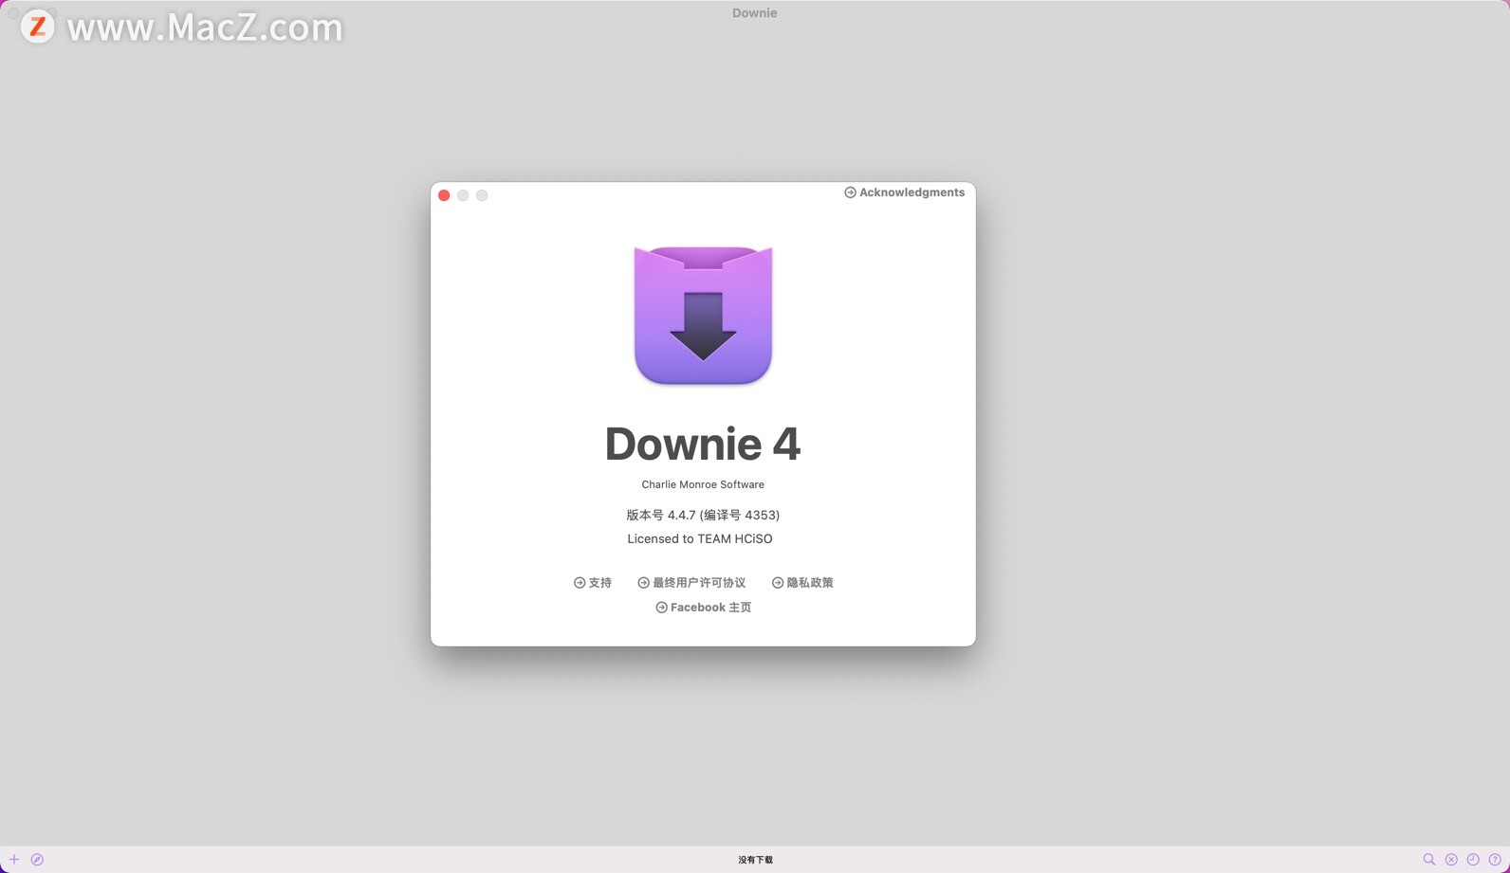This screenshot has height=873, width=1510.
Task: Open the Acknowledgments link
Action: click(904, 192)
